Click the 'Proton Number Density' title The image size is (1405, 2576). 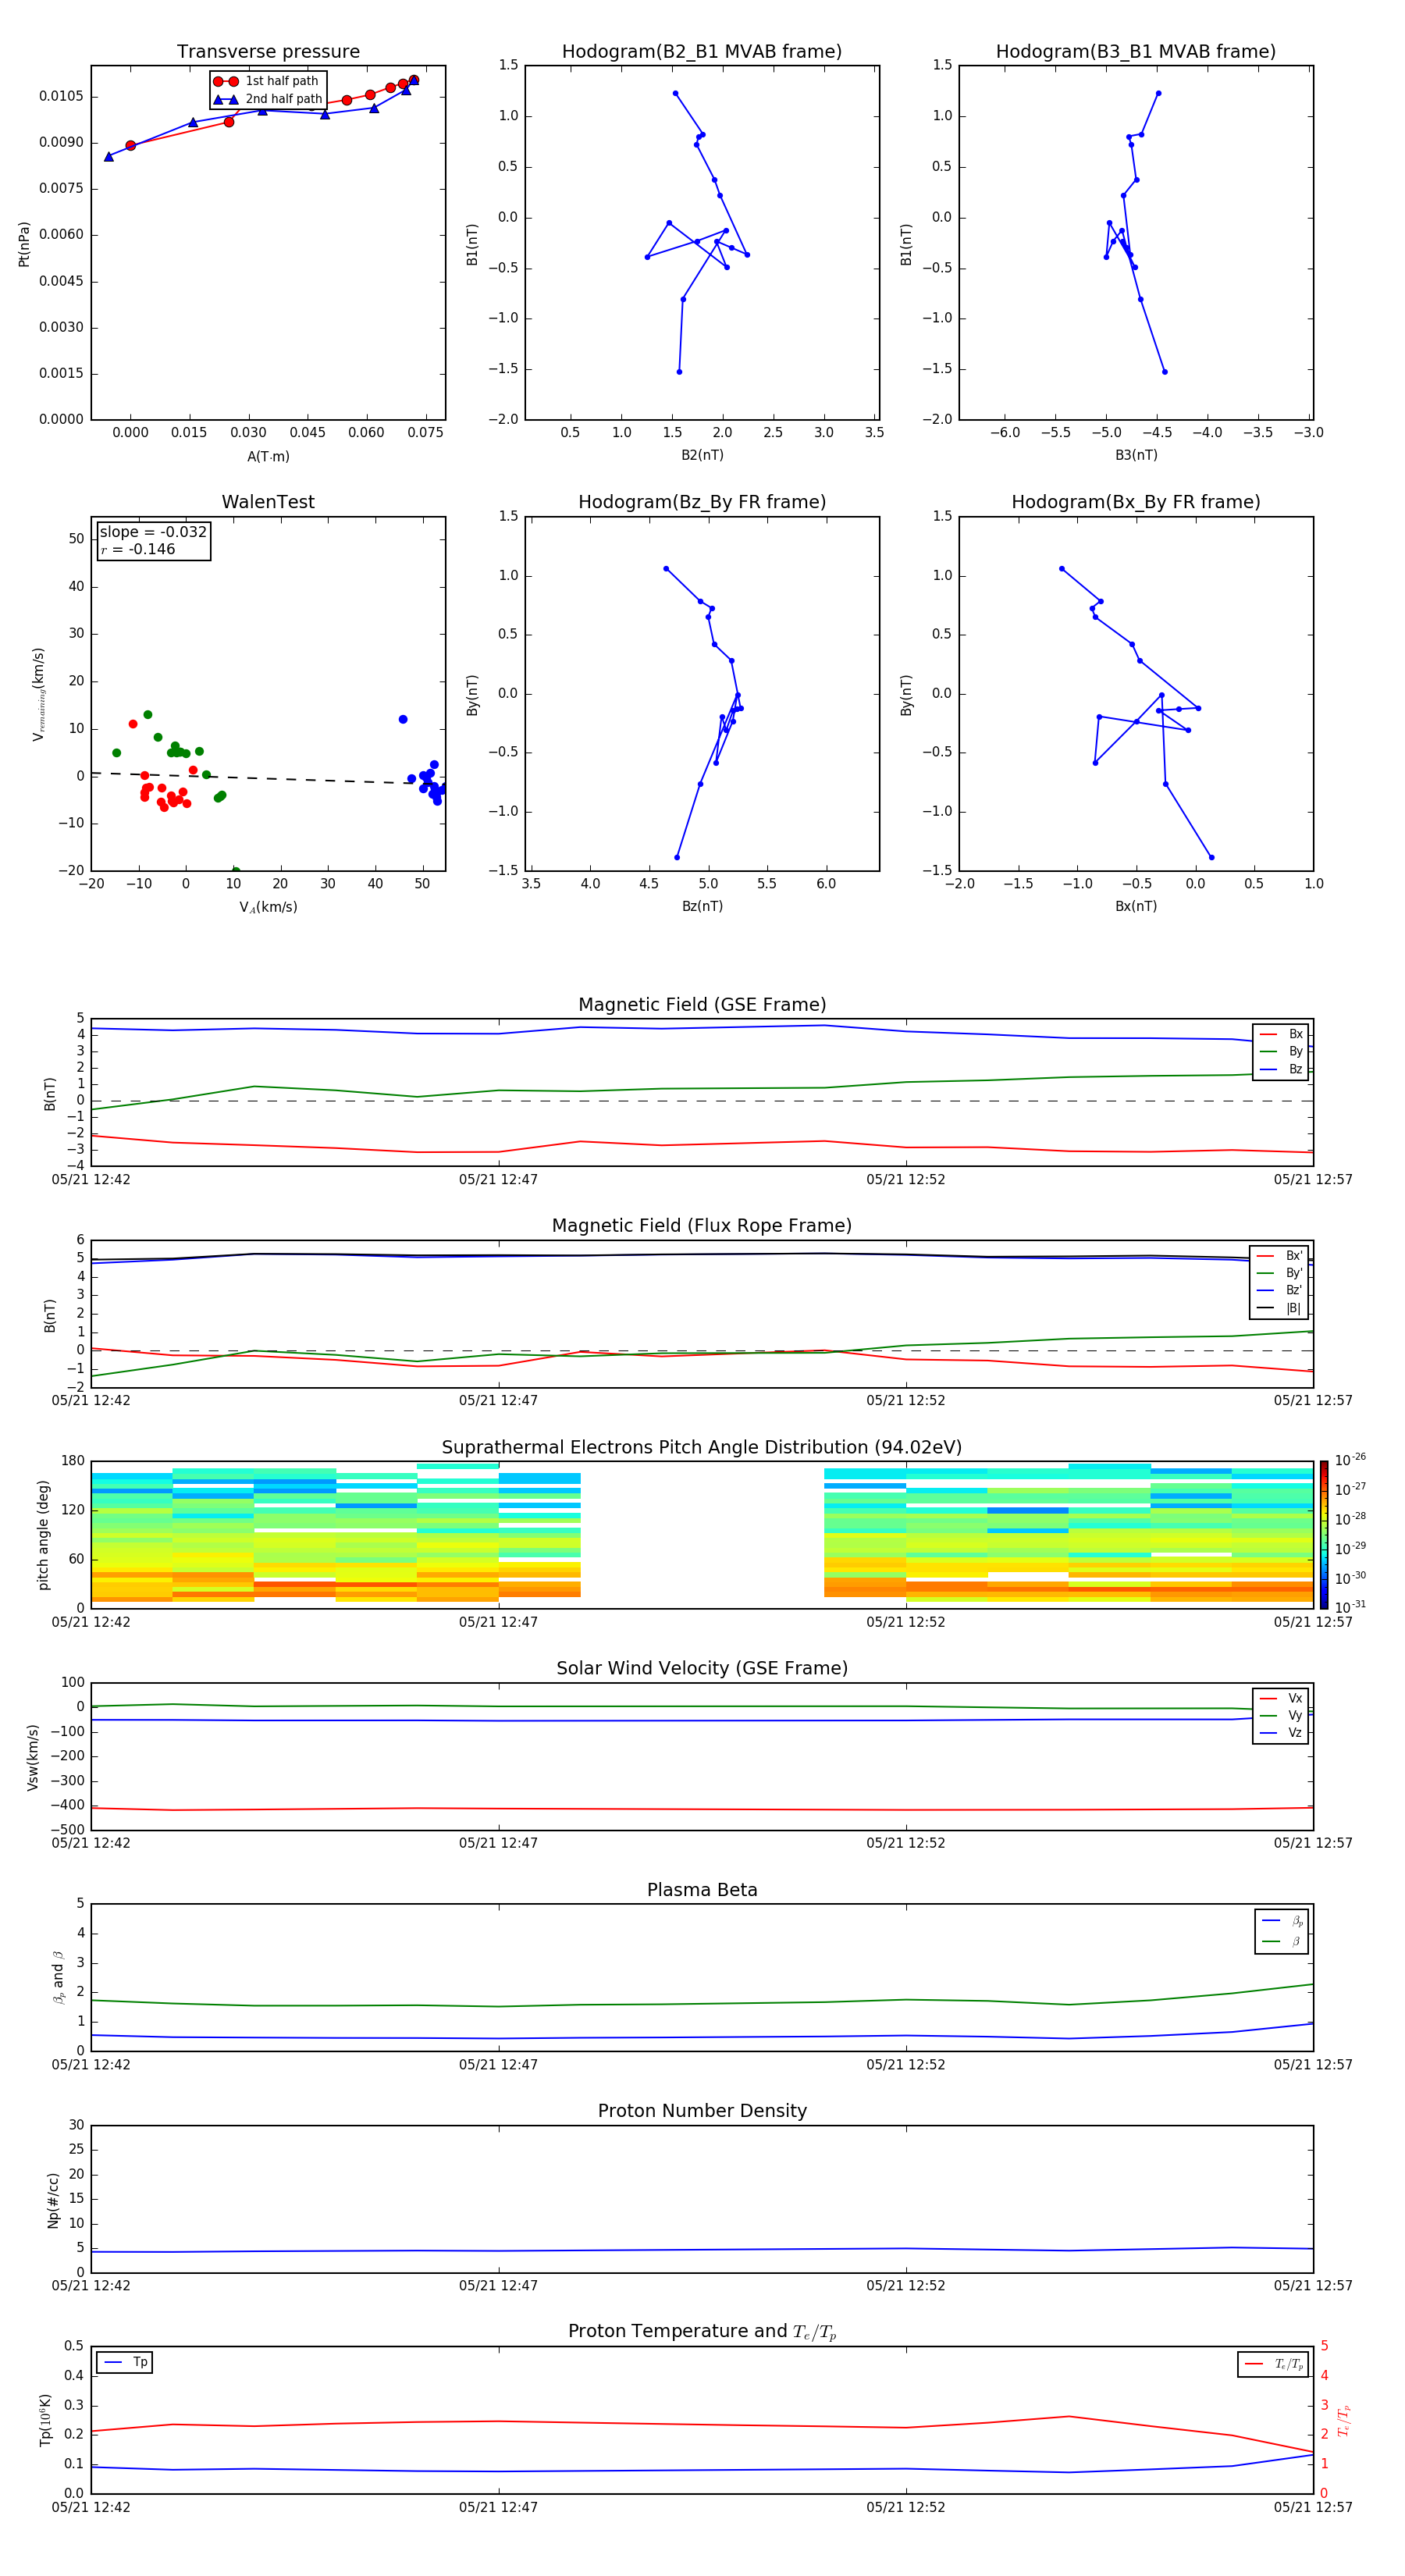coord(702,2111)
